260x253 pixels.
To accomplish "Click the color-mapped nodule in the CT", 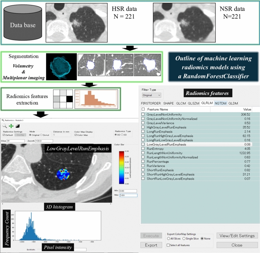I will point(63,174).
